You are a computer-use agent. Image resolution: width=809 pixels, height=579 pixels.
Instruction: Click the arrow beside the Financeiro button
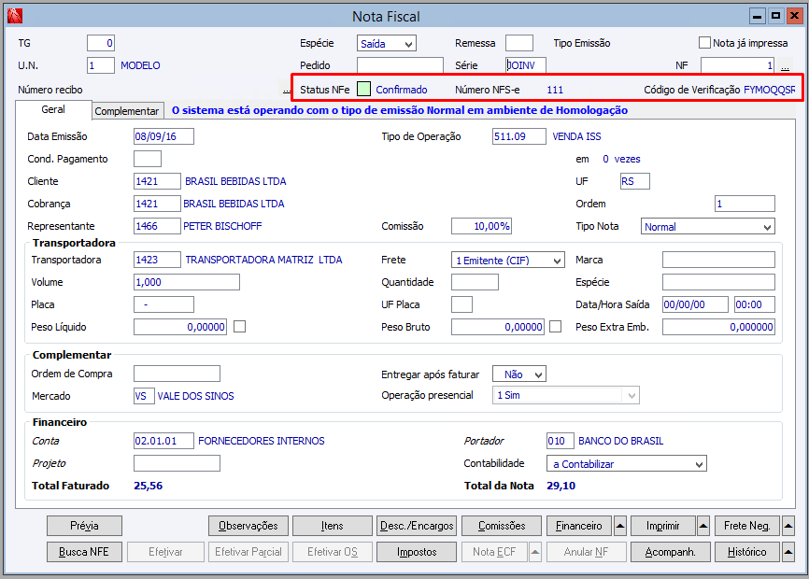[620, 526]
